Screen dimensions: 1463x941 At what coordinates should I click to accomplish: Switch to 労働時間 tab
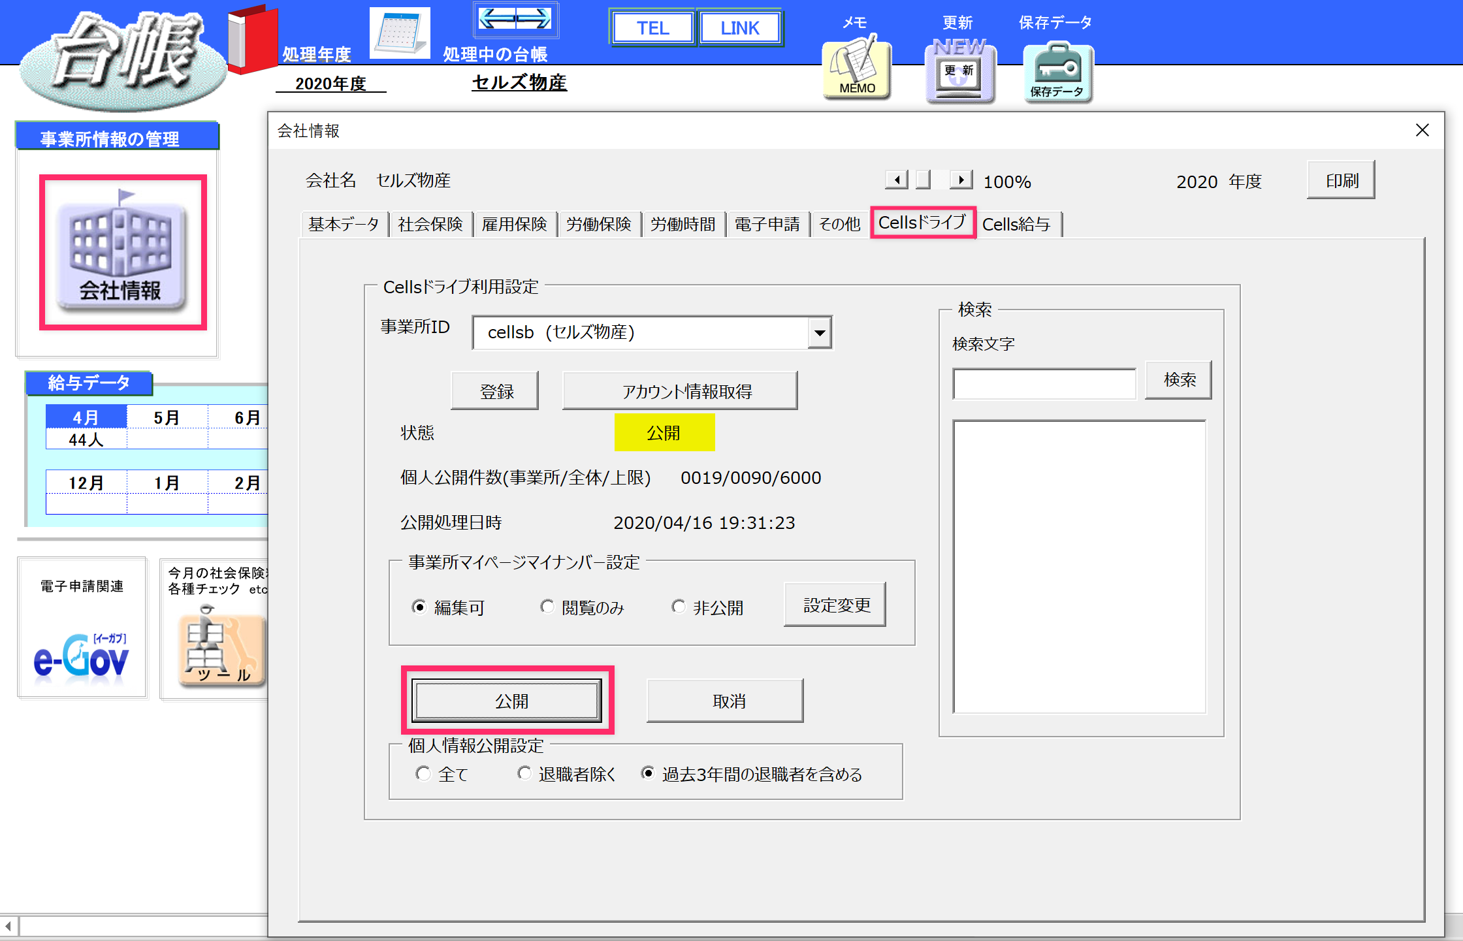coord(683,224)
